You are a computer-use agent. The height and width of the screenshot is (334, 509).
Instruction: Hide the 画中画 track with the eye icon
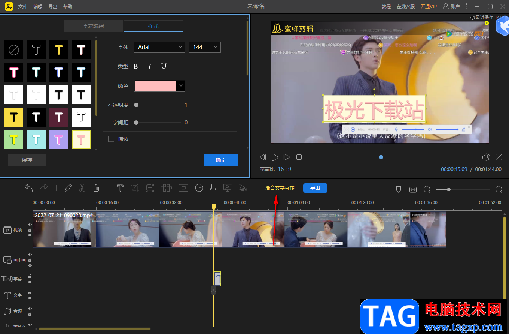pyautogui.click(x=30, y=265)
